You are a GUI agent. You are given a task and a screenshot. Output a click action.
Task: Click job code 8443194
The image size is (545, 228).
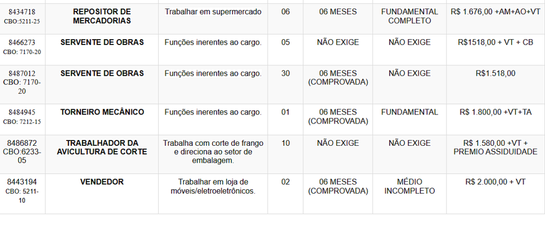click(22, 182)
